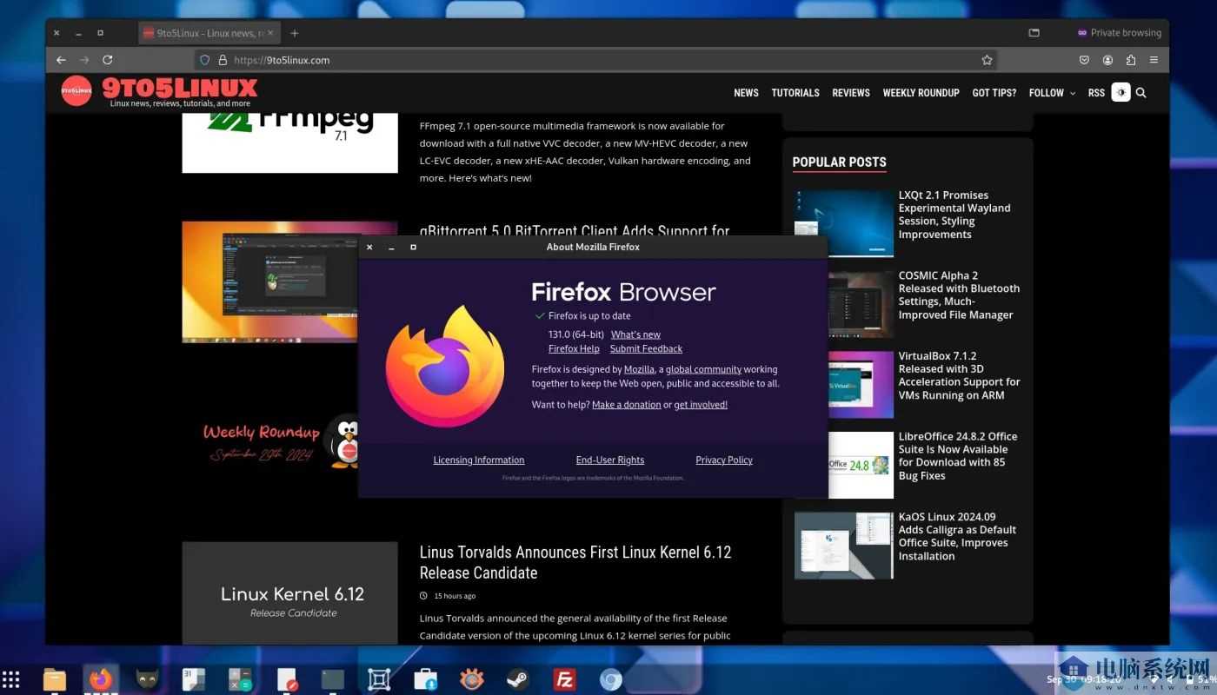The image size is (1217, 695).
Task: Open the tracking protection shield icon
Action: (205, 60)
